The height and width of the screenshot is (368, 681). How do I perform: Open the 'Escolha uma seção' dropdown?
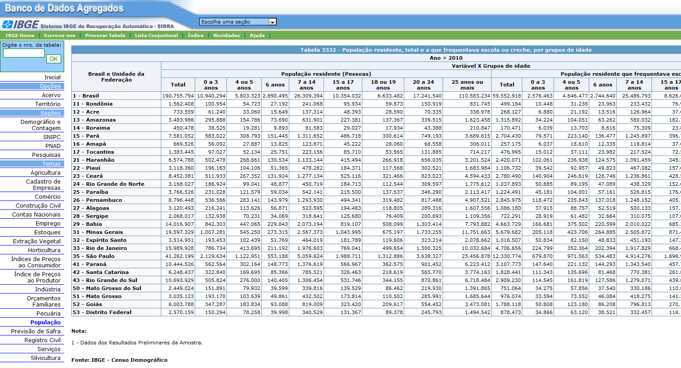(238, 22)
